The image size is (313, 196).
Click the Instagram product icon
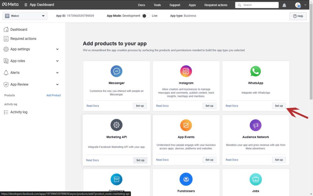click(x=186, y=71)
